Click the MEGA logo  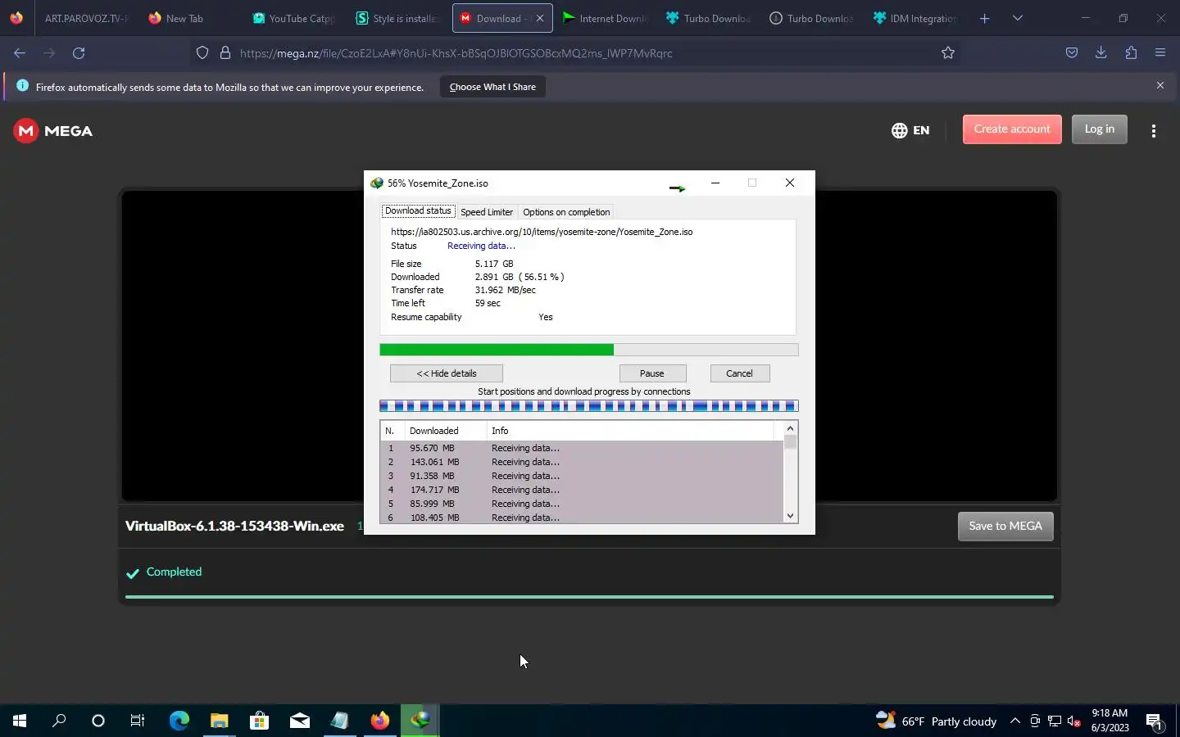click(53, 131)
